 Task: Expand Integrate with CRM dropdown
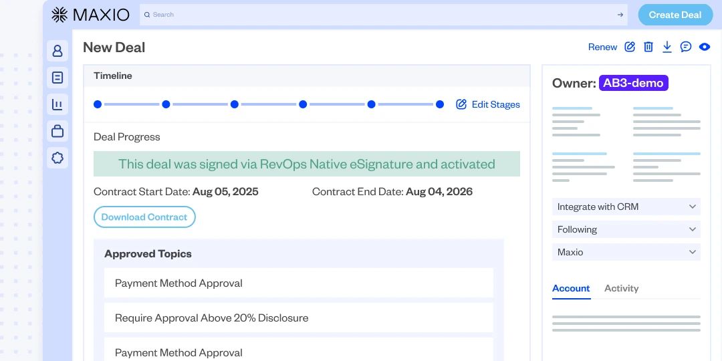626,207
